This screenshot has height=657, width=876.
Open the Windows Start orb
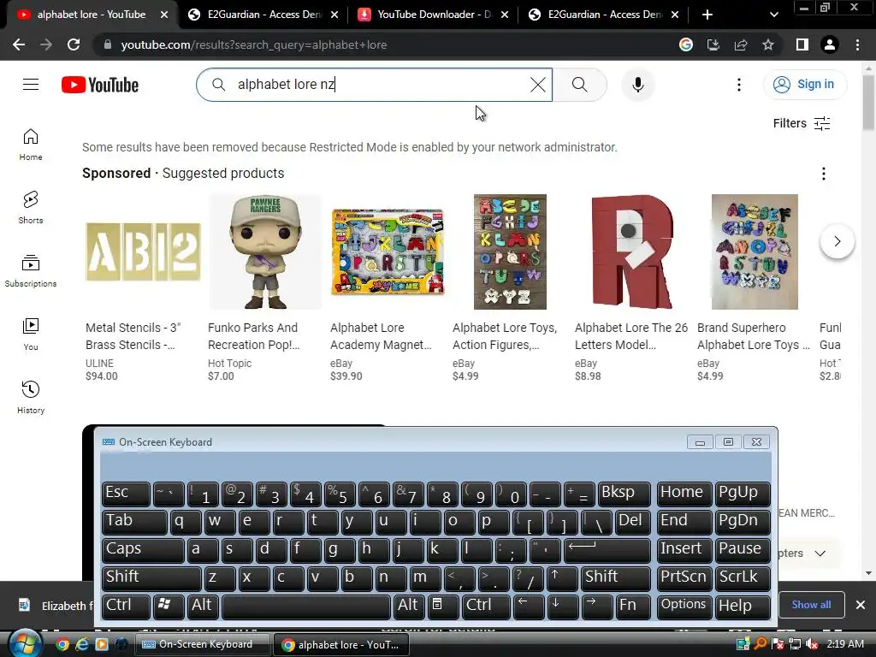(25, 644)
